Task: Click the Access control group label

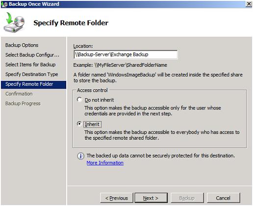Action: (92, 90)
